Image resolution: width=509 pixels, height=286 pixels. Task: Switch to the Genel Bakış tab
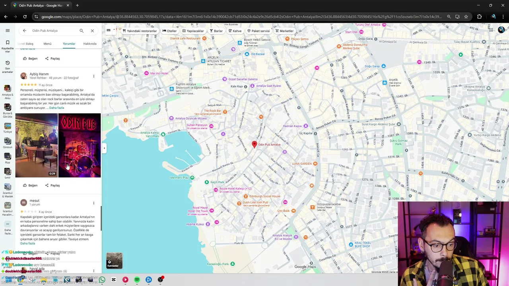pos(25,44)
